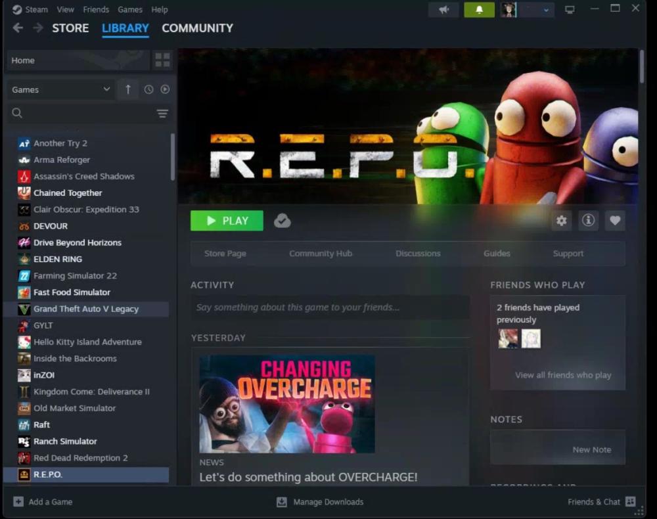Click the Hello Kitty Island Adventure icon
Viewport: 657px width, 519px height.
24,342
